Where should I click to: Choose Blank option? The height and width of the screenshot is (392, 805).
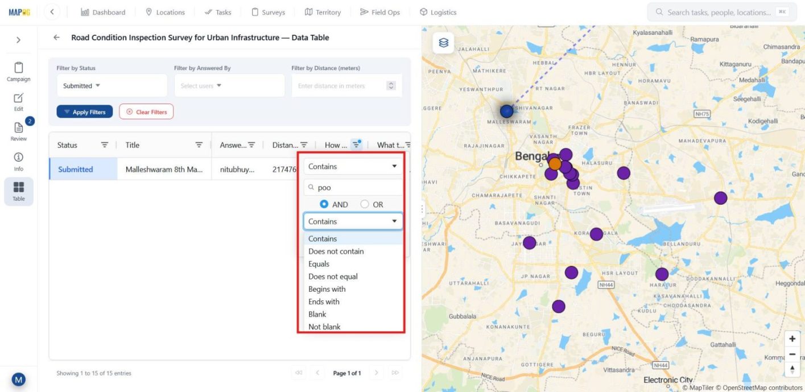tap(353, 314)
